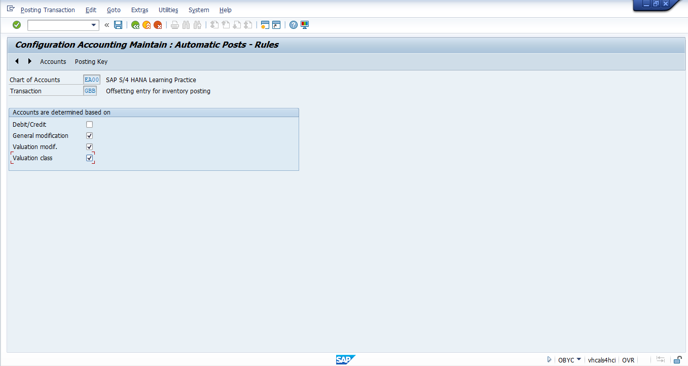Toggle the Valuation class checkbox
The width and height of the screenshot is (688, 366).
pyautogui.click(x=89, y=158)
